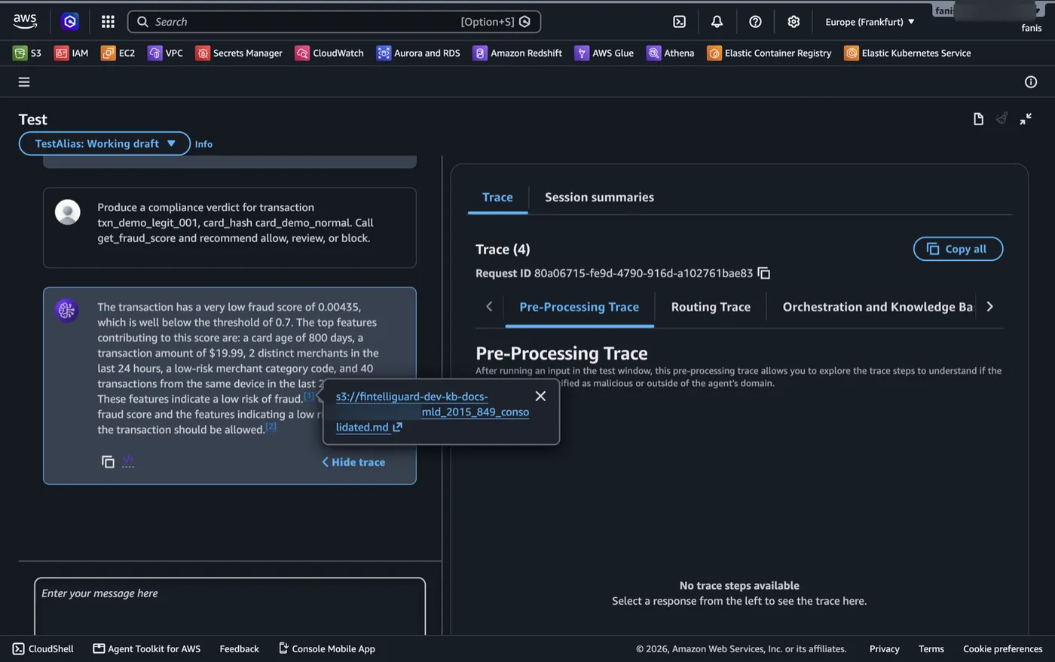Click the AWS logo to go home
Viewport: 1055px width, 662px height.
[25, 22]
